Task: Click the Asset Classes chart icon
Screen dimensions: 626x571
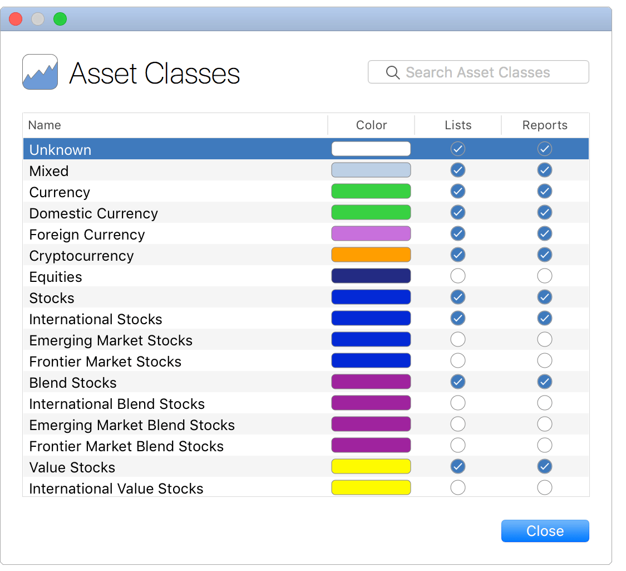Action: [40, 72]
